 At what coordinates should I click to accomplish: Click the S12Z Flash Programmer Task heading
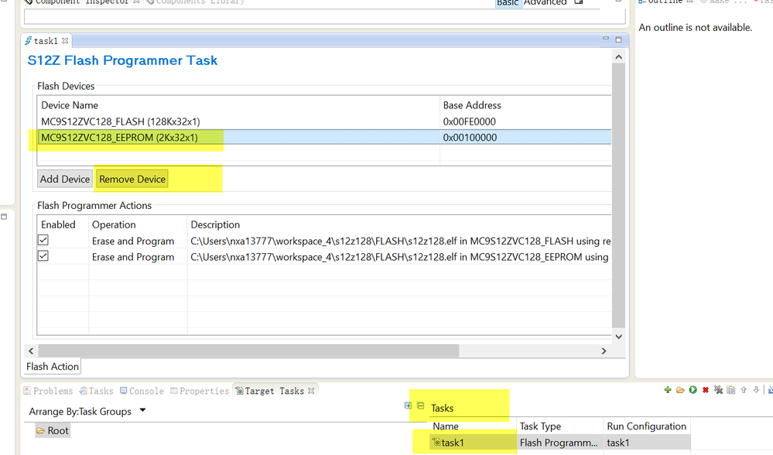122,60
